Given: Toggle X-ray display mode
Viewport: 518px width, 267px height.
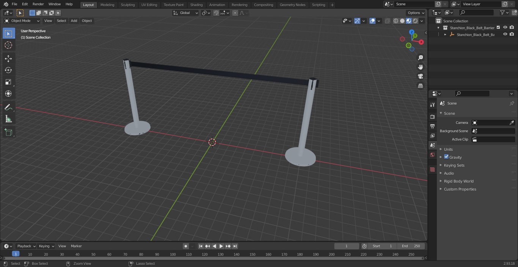Looking at the screenshot, I should click(x=387, y=21).
